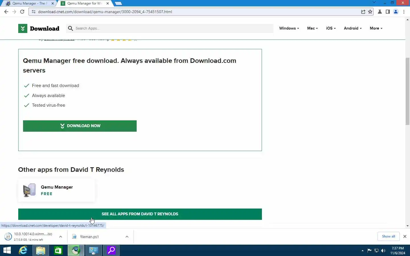
Task: Click the David T Reynolds author link
Action: [x=59, y=40]
